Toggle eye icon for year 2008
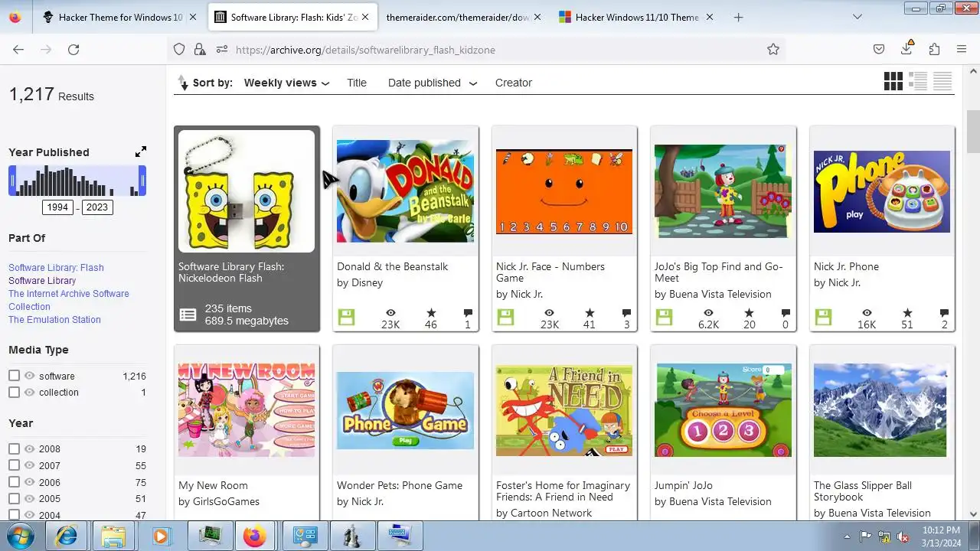The width and height of the screenshot is (980, 551). point(30,448)
